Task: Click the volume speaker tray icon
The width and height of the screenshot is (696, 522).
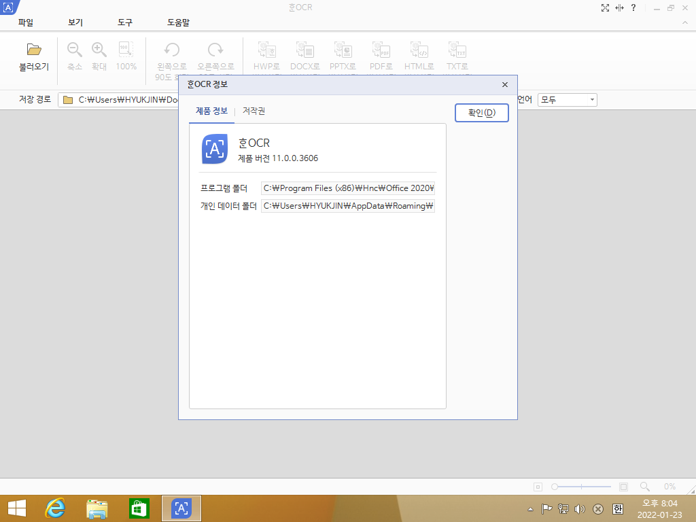Action: coord(580,509)
